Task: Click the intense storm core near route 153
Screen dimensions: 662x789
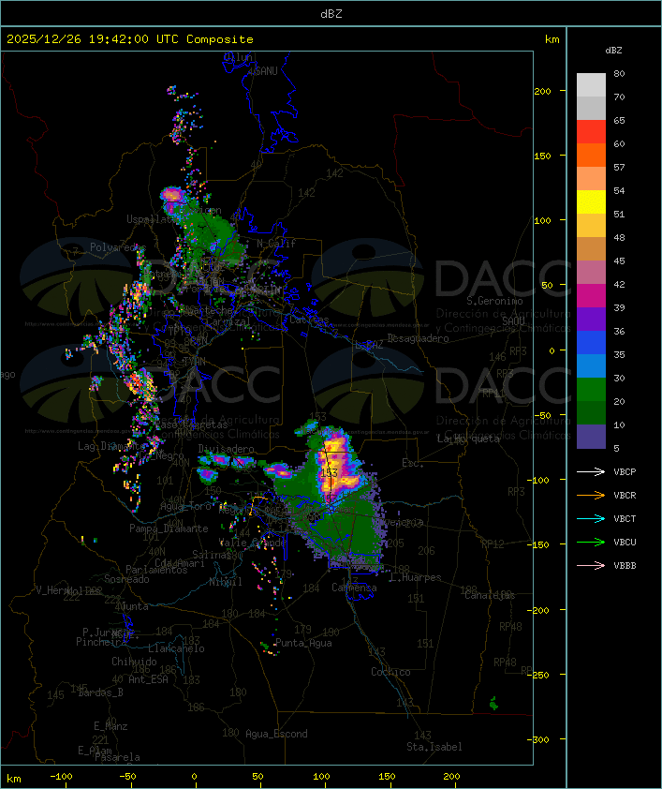Action: pyautogui.click(x=334, y=466)
